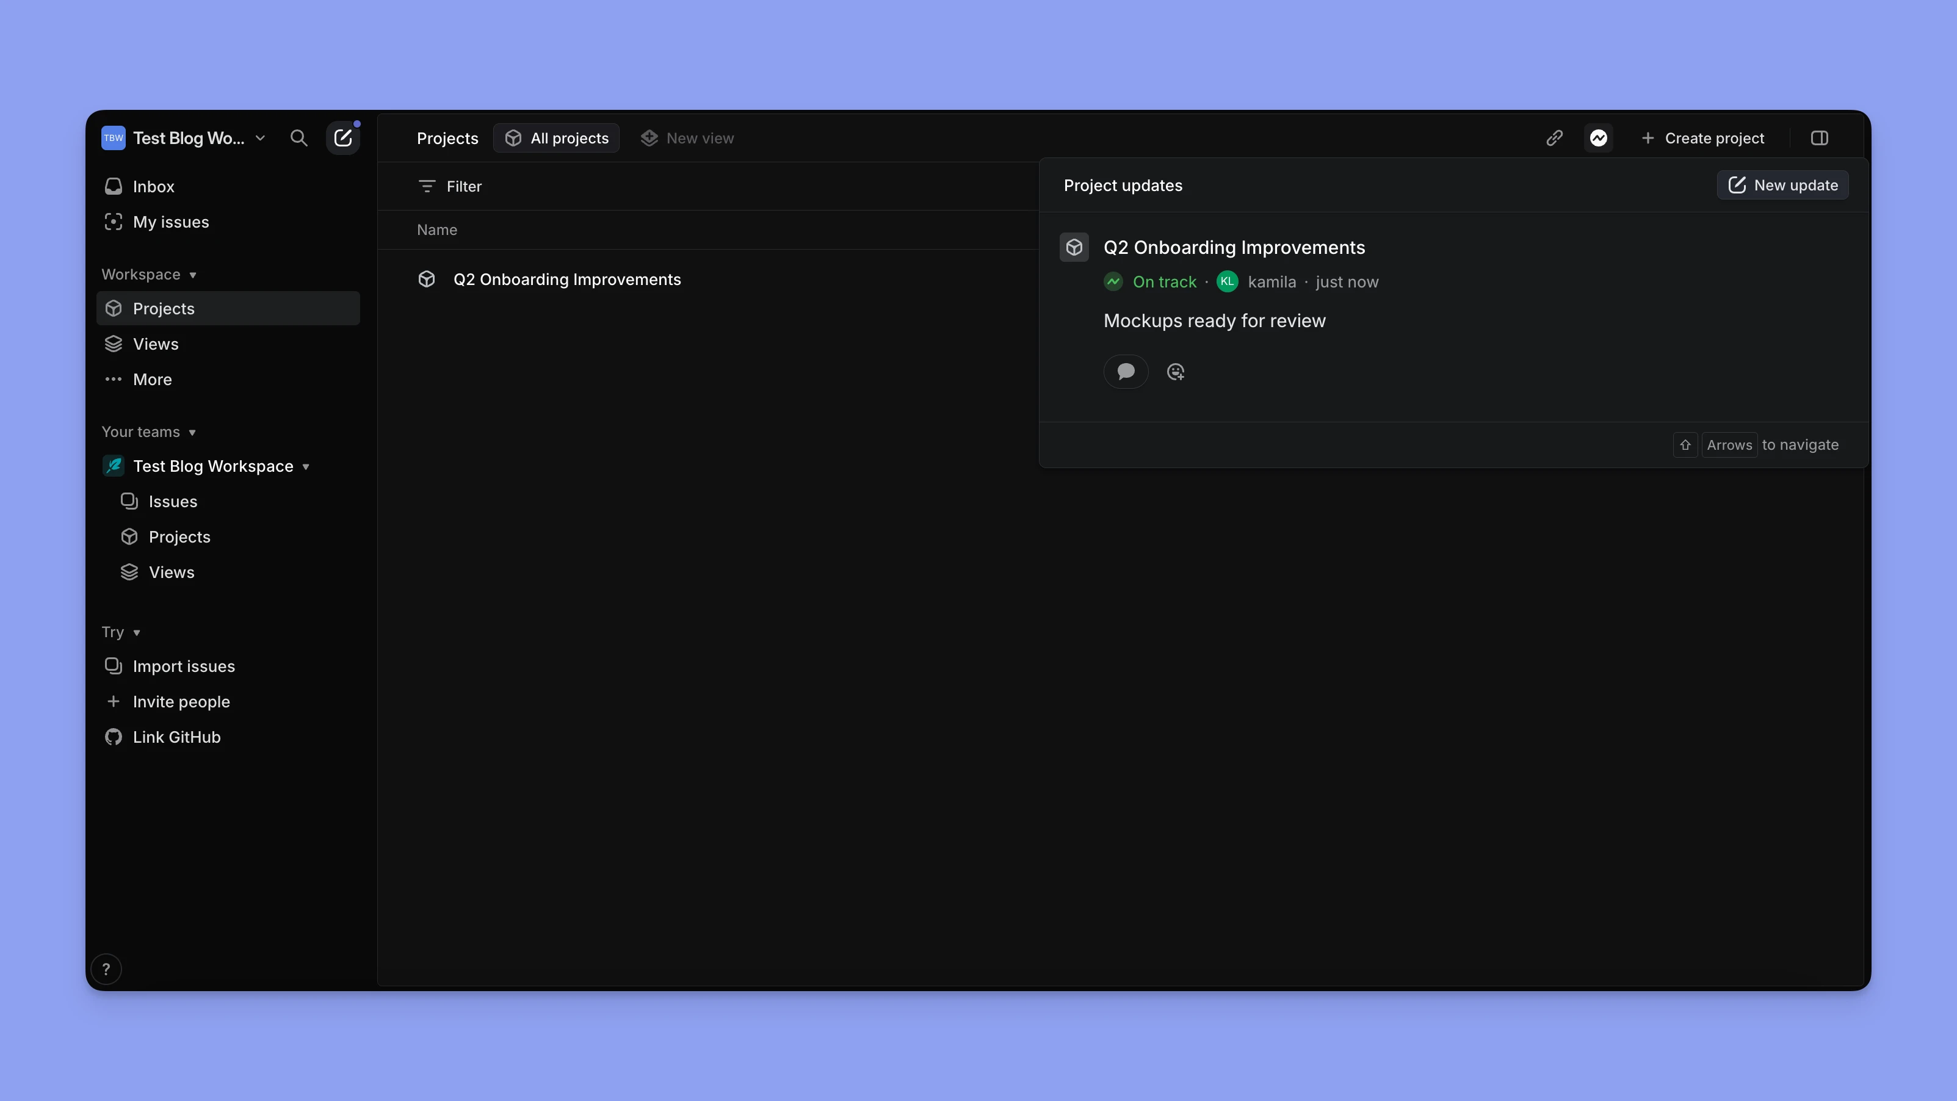Screen dimensions: 1957x1101
Task: Copy the project link via the chain icon
Action: click(1554, 138)
